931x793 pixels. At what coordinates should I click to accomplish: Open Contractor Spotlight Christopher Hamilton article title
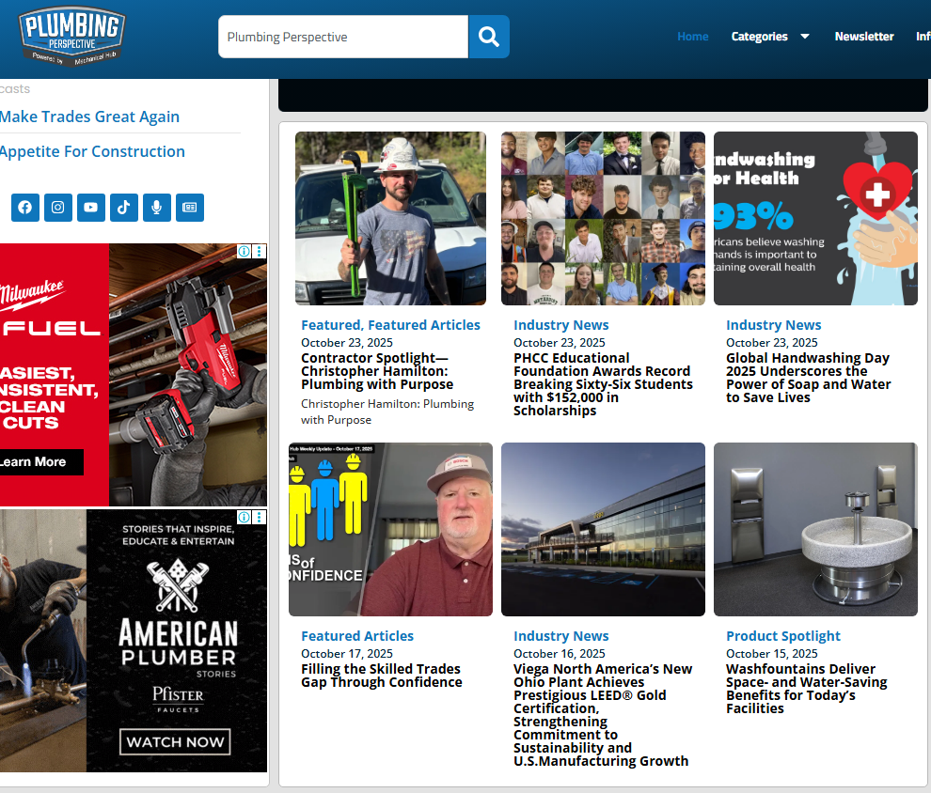(377, 371)
